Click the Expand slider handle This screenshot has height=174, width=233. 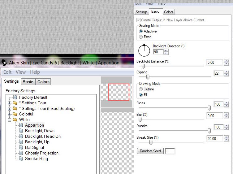coord(148,77)
